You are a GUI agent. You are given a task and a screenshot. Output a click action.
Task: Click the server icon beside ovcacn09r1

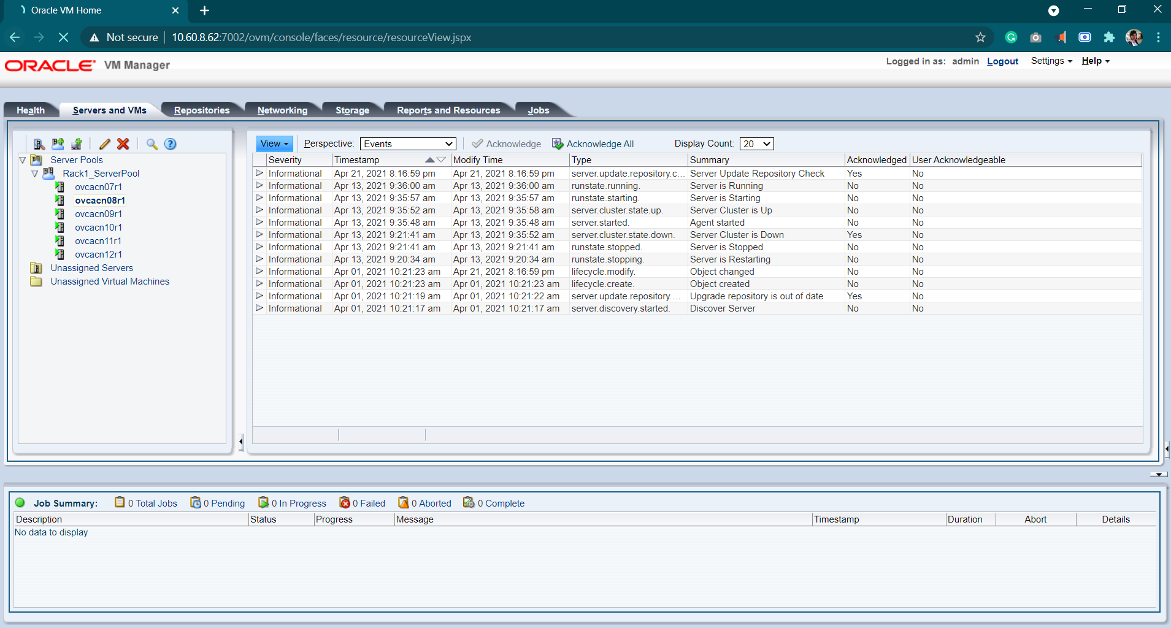60,214
